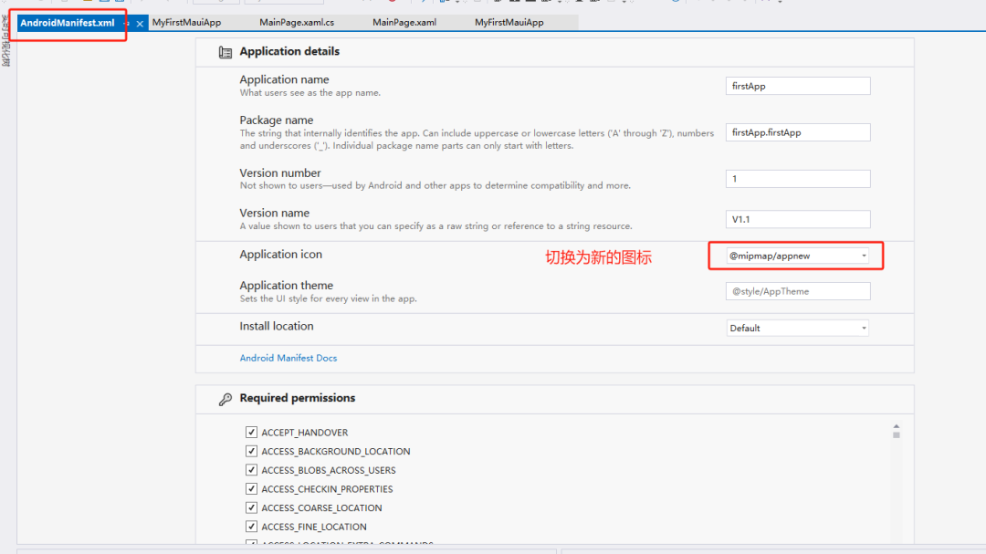The width and height of the screenshot is (986, 554).
Task: Select the first MyFirstMauiApp tab
Action: (187, 23)
